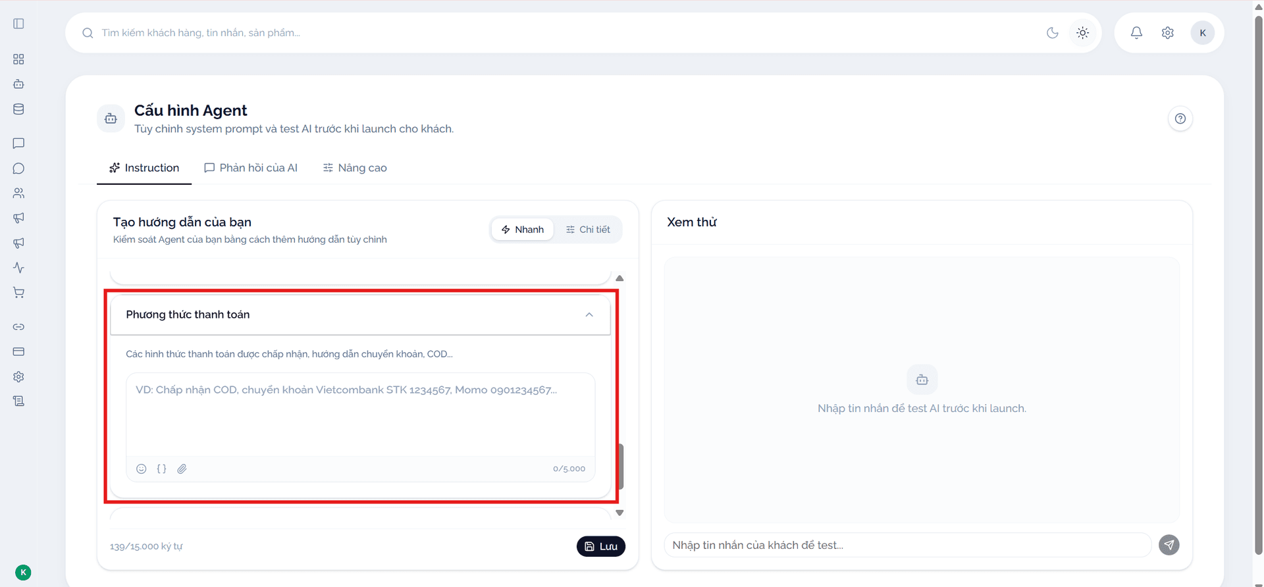Click the Lưu save button

601,546
